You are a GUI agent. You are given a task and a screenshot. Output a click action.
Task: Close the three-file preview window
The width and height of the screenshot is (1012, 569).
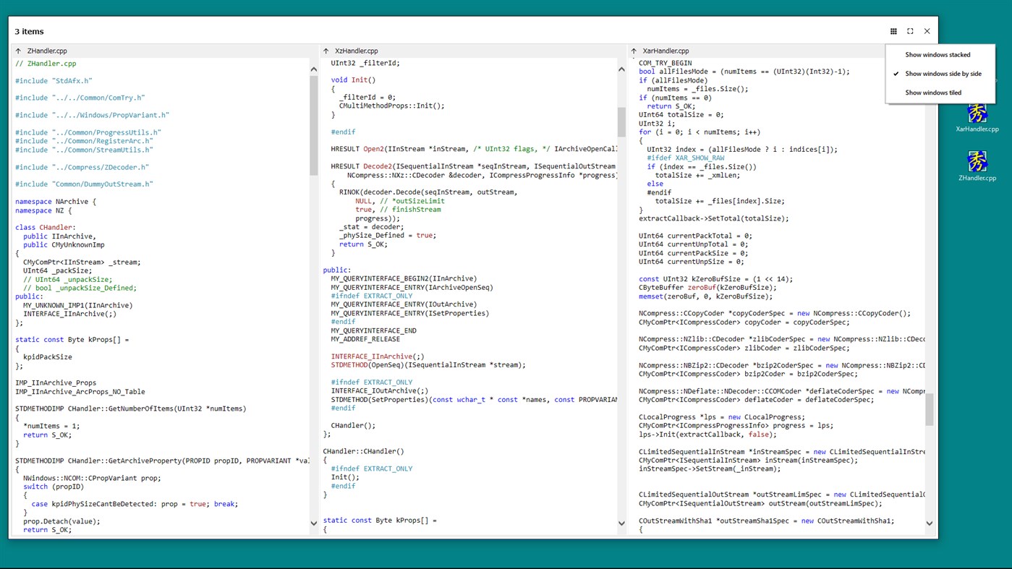(927, 31)
